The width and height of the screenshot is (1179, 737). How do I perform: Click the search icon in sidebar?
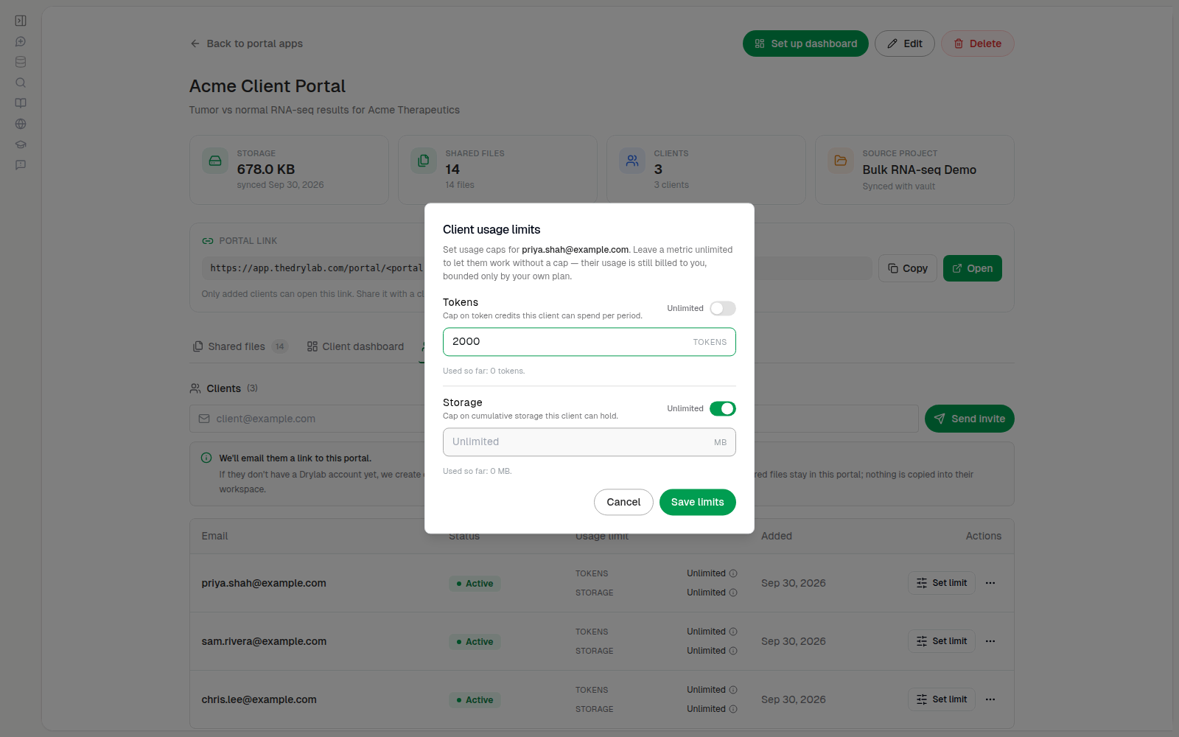pyautogui.click(x=21, y=83)
